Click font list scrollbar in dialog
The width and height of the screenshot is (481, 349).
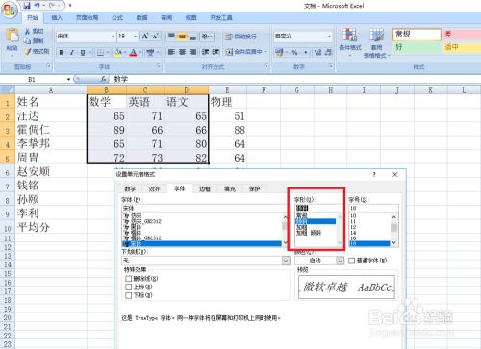click(x=285, y=230)
